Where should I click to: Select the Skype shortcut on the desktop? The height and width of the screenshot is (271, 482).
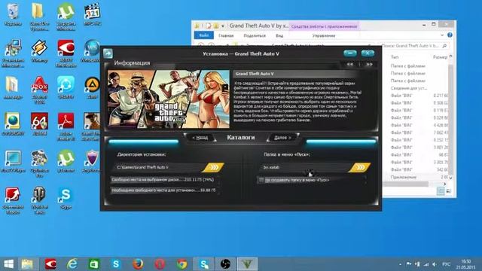pyautogui.click(x=66, y=198)
